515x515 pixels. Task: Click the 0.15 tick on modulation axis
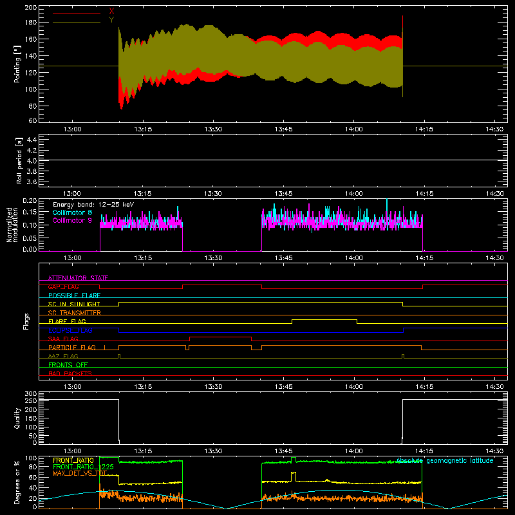point(30,212)
